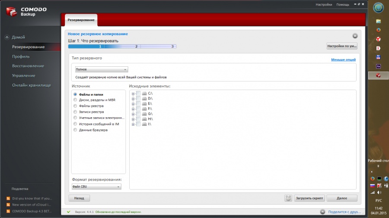
Task: Expand the I:\ drive tree node
Action: 133,125
